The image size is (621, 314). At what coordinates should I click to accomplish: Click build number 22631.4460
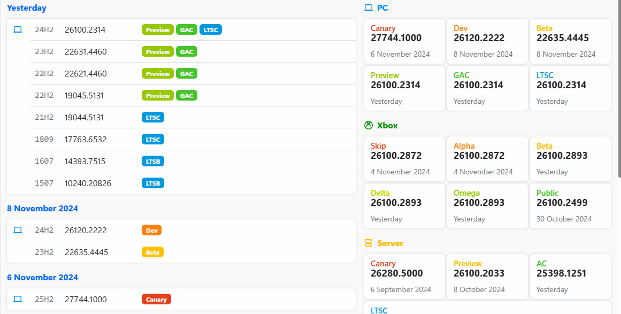86,51
